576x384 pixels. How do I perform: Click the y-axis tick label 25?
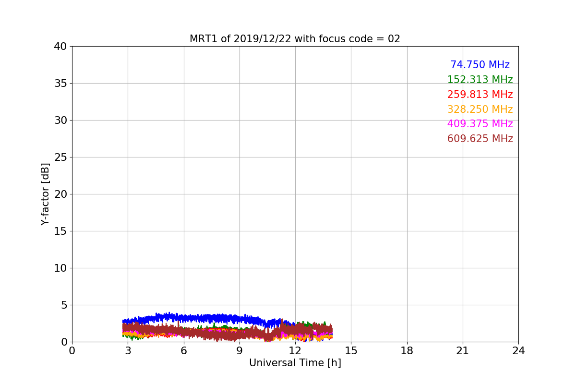pyautogui.click(x=60, y=157)
